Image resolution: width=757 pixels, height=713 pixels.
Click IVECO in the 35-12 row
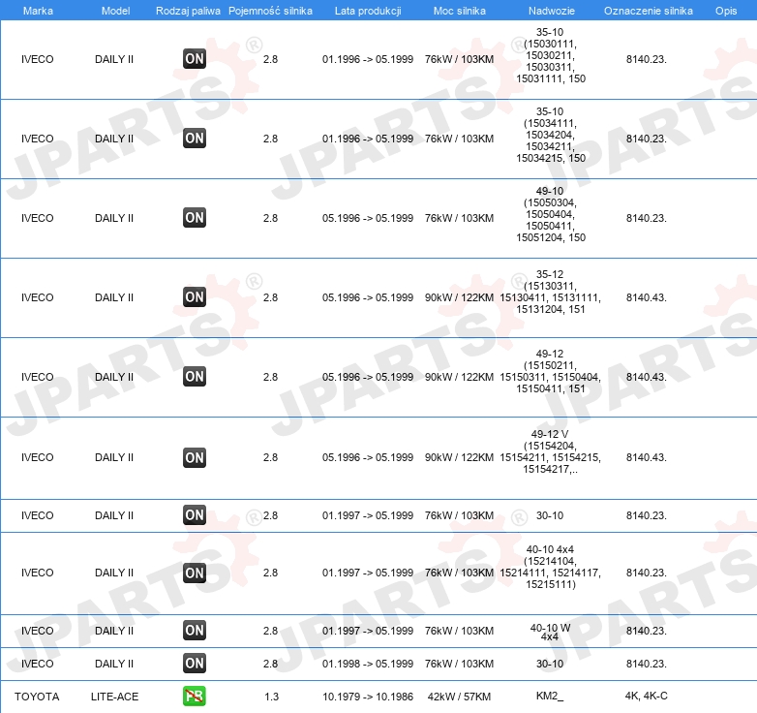pyautogui.click(x=37, y=297)
